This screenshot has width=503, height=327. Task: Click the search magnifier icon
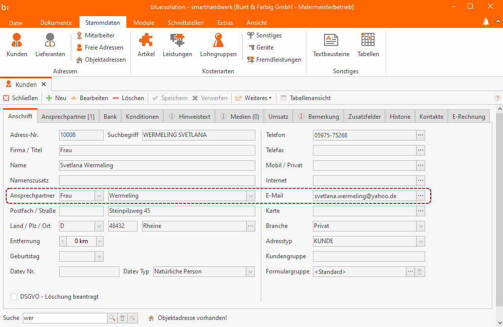112,318
